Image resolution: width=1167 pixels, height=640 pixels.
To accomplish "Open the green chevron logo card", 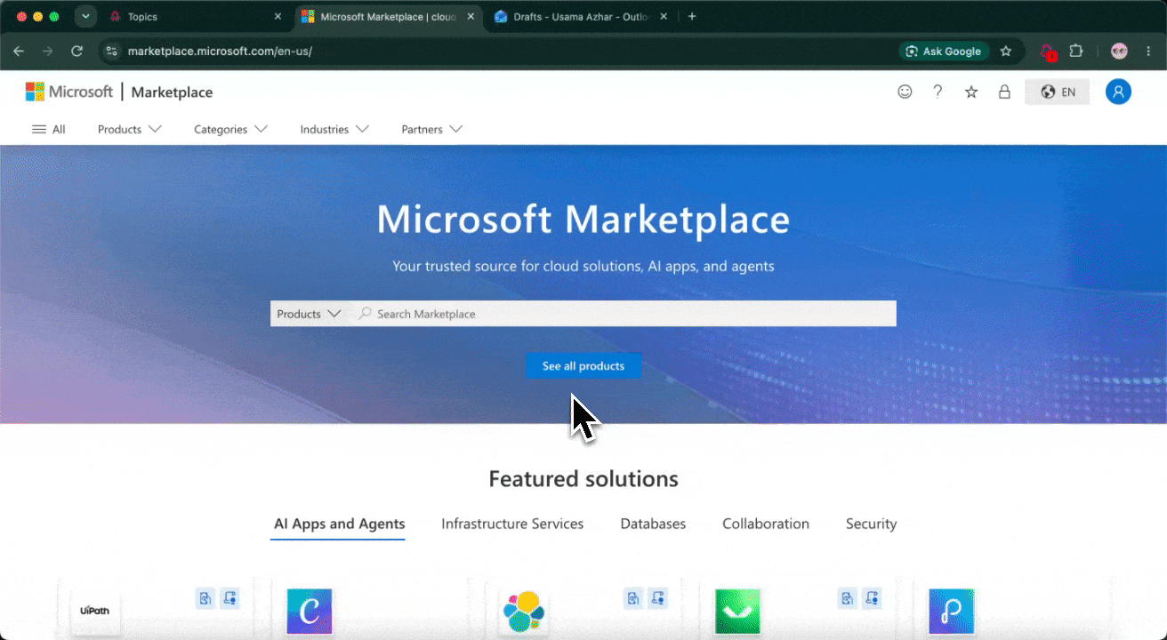I will (x=737, y=611).
